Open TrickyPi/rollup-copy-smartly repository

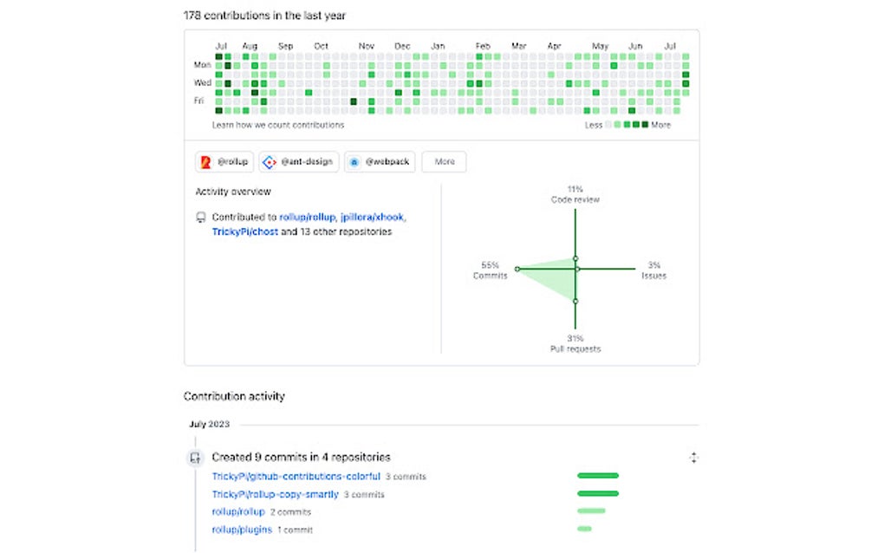275,495
